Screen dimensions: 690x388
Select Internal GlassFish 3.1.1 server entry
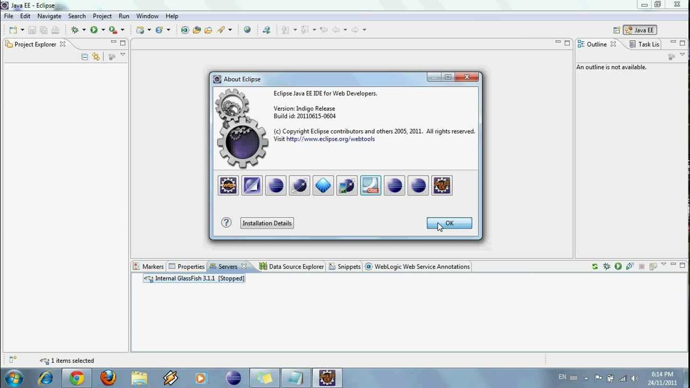pyautogui.click(x=195, y=279)
